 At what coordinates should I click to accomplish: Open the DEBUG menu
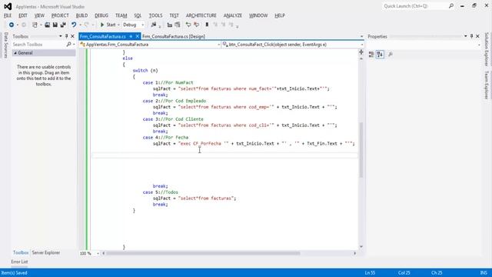point(101,15)
